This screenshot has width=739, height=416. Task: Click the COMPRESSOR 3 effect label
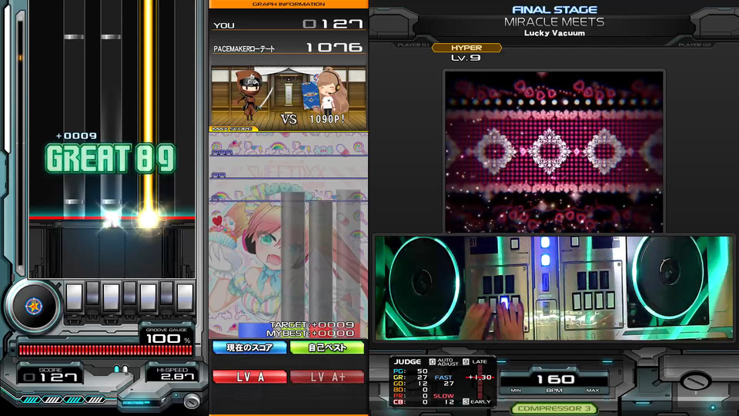(x=553, y=408)
